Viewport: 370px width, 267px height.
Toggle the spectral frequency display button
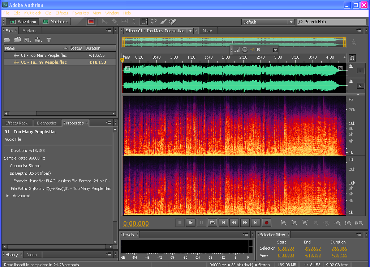(91, 22)
